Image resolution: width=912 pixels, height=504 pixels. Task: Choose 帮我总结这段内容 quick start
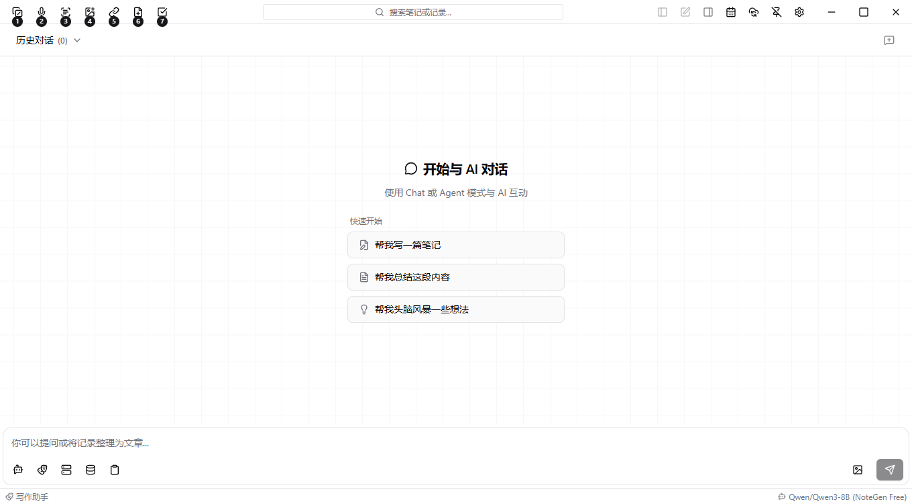pos(456,277)
